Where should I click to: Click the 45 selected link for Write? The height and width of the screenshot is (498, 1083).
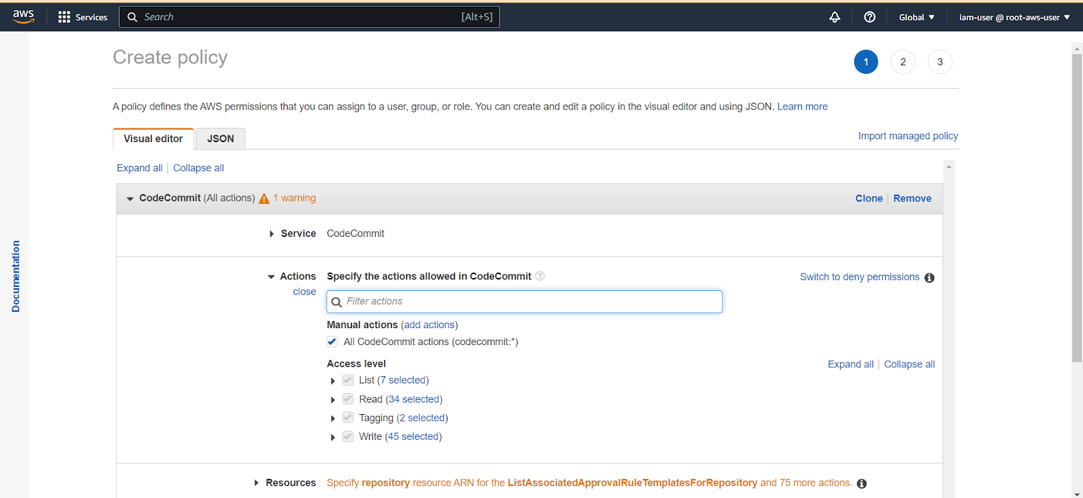414,436
